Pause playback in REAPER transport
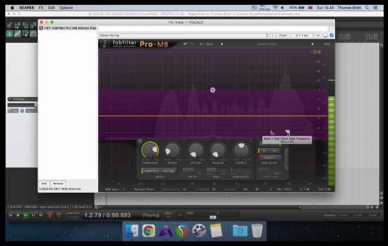Image resolution: width=388 pixels, height=246 pixels. coord(34,215)
